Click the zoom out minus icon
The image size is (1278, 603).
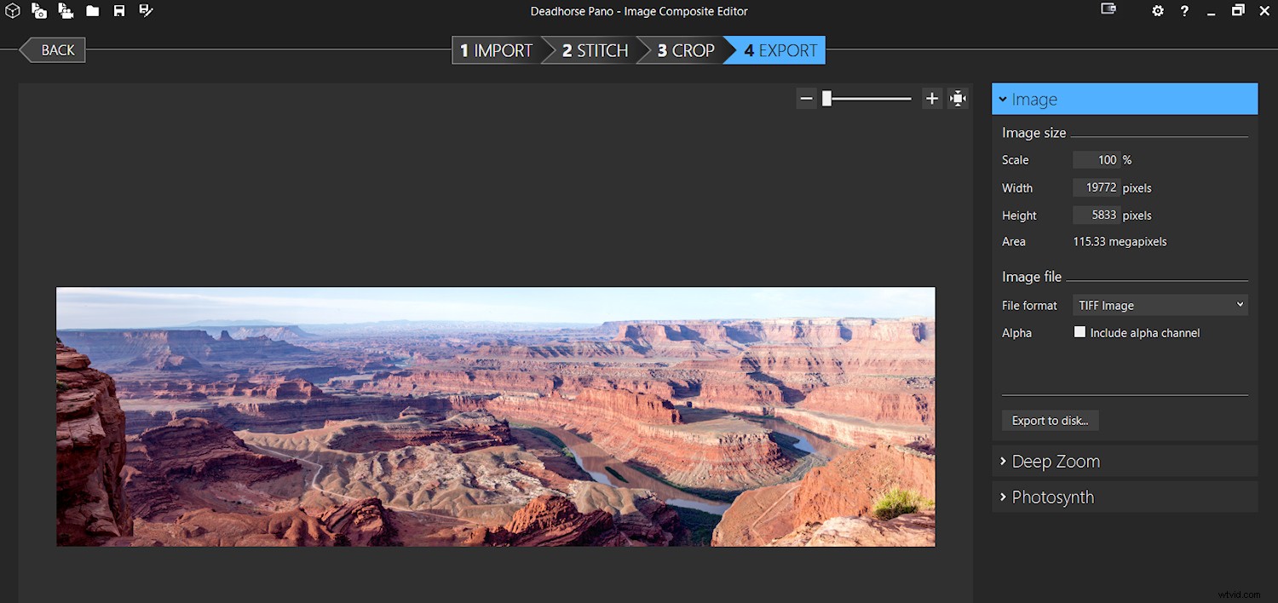tap(806, 98)
